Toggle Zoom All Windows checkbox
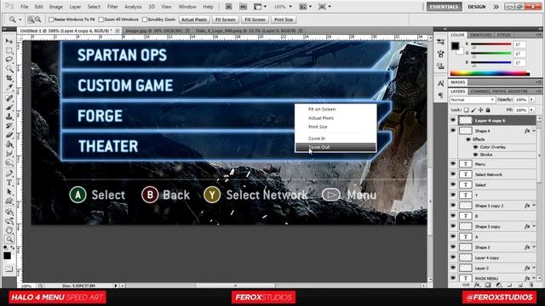The width and height of the screenshot is (545, 306). pos(101,20)
